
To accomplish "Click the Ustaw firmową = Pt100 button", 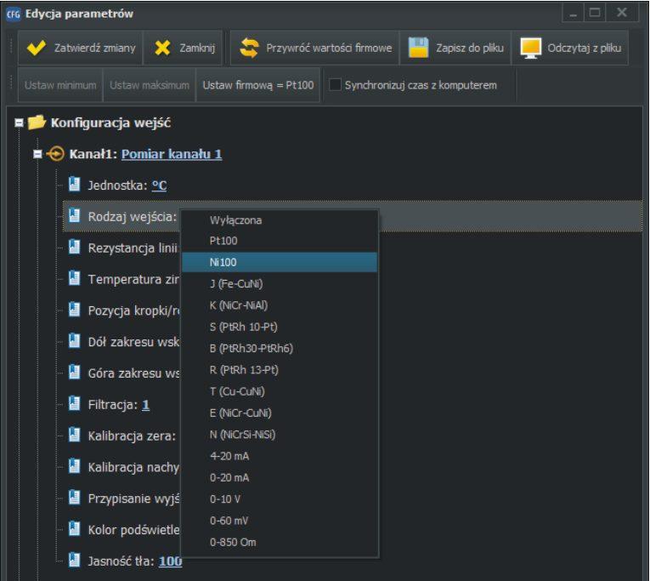I will pos(257,85).
